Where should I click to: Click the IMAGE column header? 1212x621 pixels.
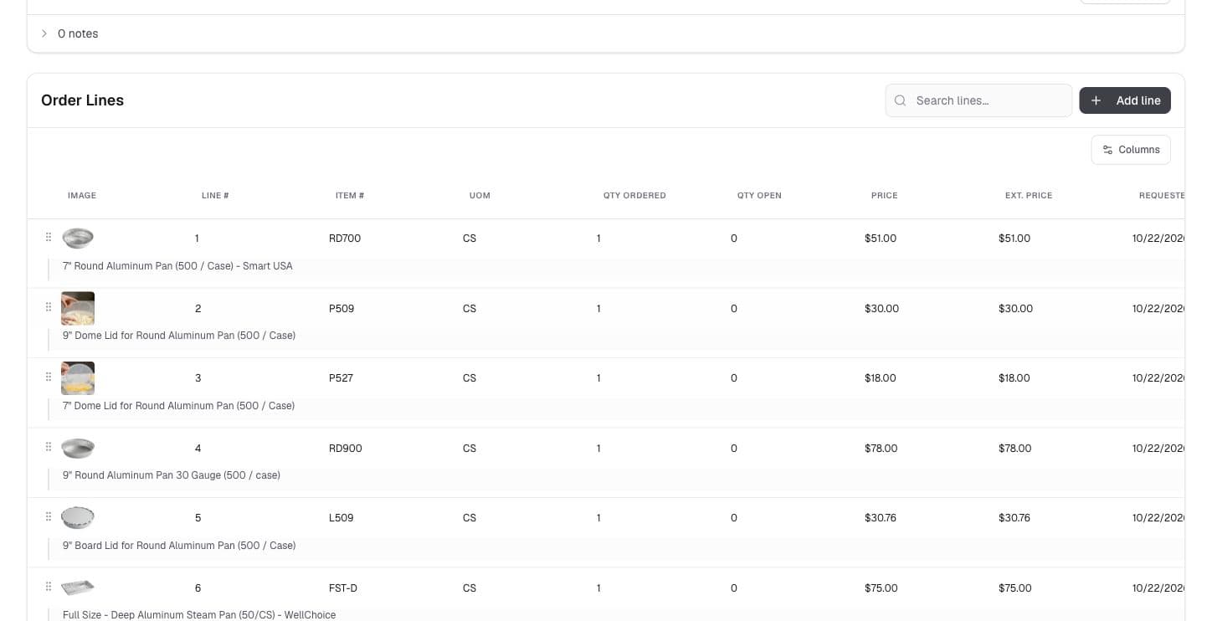pyautogui.click(x=82, y=196)
